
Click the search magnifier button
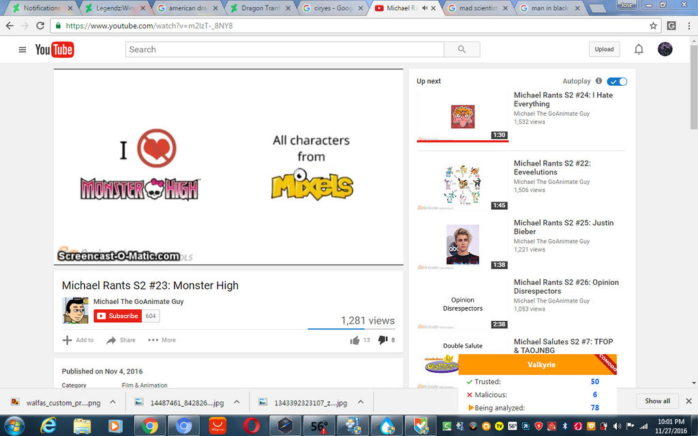(461, 49)
